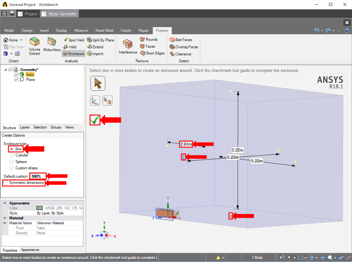352x262 pixels.
Task: Open the Home dropdown arrow
Action: pyautogui.click(x=21, y=40)
